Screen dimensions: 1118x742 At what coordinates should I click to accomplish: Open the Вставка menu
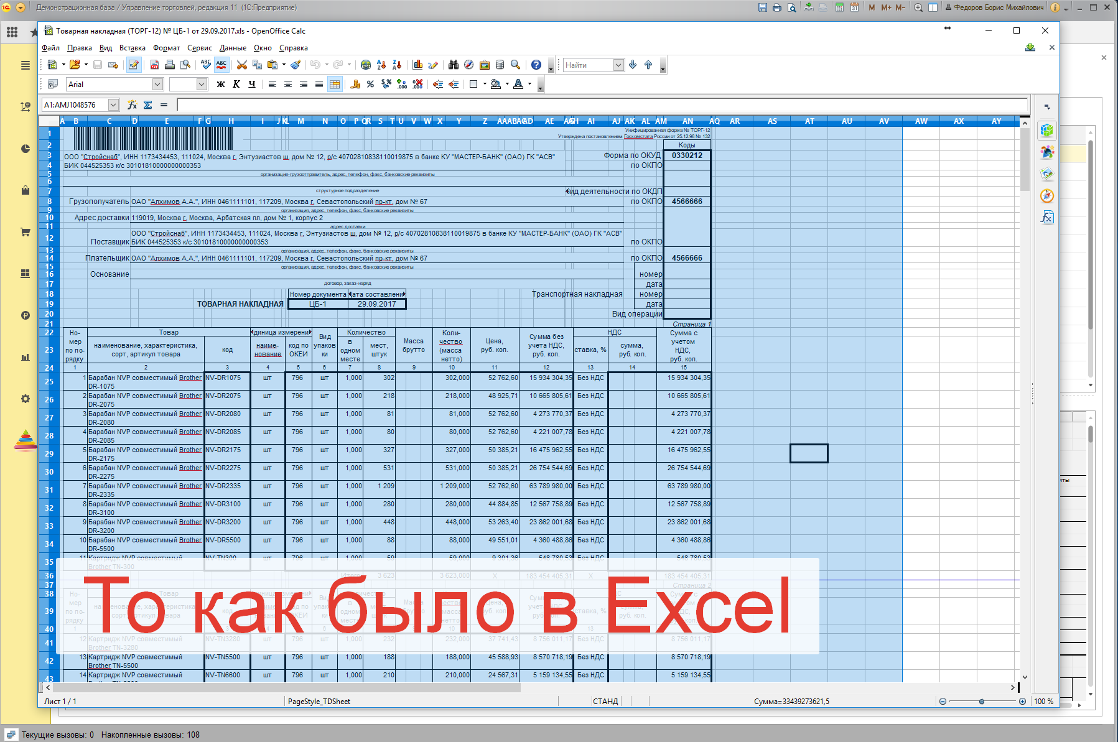pos(132,48)
